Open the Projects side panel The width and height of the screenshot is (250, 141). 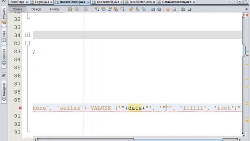click(4, 16)
